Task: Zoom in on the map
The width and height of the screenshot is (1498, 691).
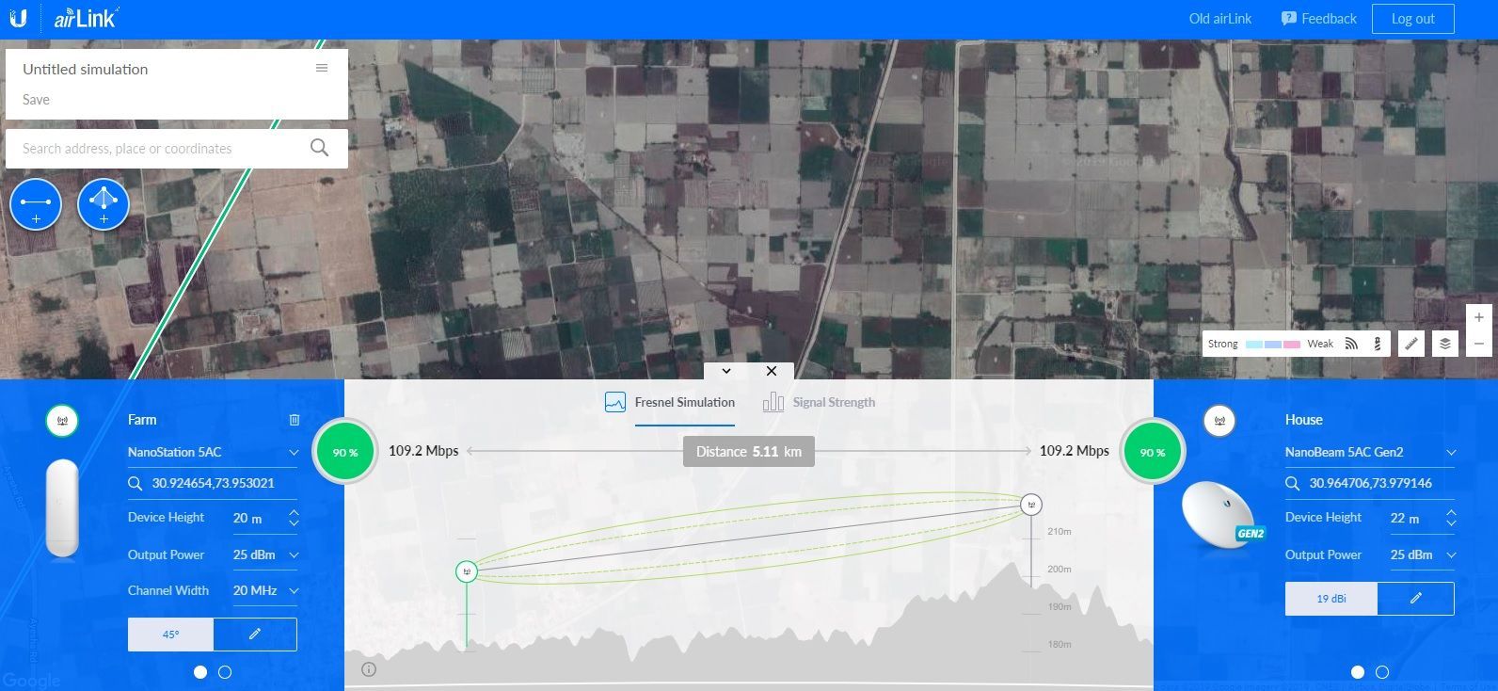Action: click(x=1479, y=318)
